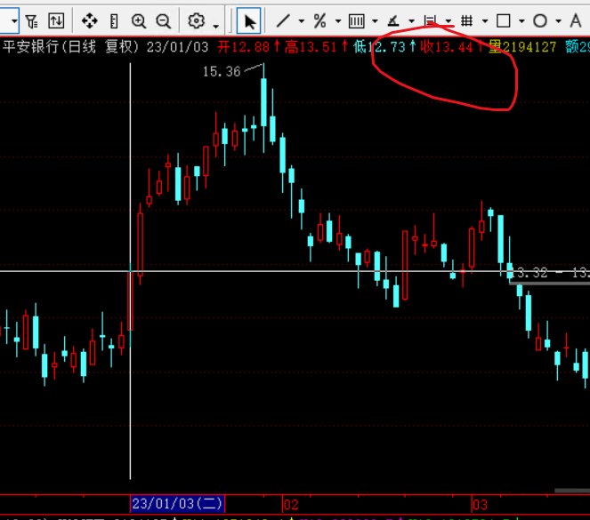Click the zoom out magnifier
590x520 pixels.
point(164,21)
